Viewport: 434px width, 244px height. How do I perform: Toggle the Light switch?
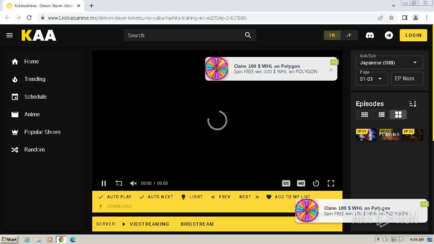click(x=192, y=197)
